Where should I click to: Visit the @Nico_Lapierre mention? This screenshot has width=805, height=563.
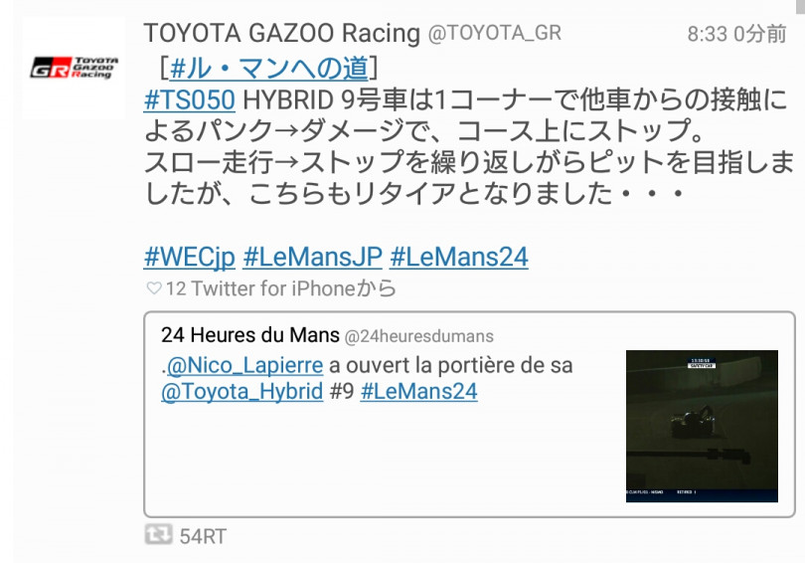click(x=244, y=365)
